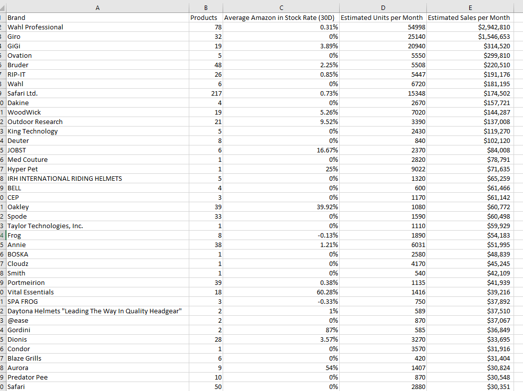Screen dimensions: 523x391
Task: Select the King Technology brand cell
Action: (x=98, y=131)
